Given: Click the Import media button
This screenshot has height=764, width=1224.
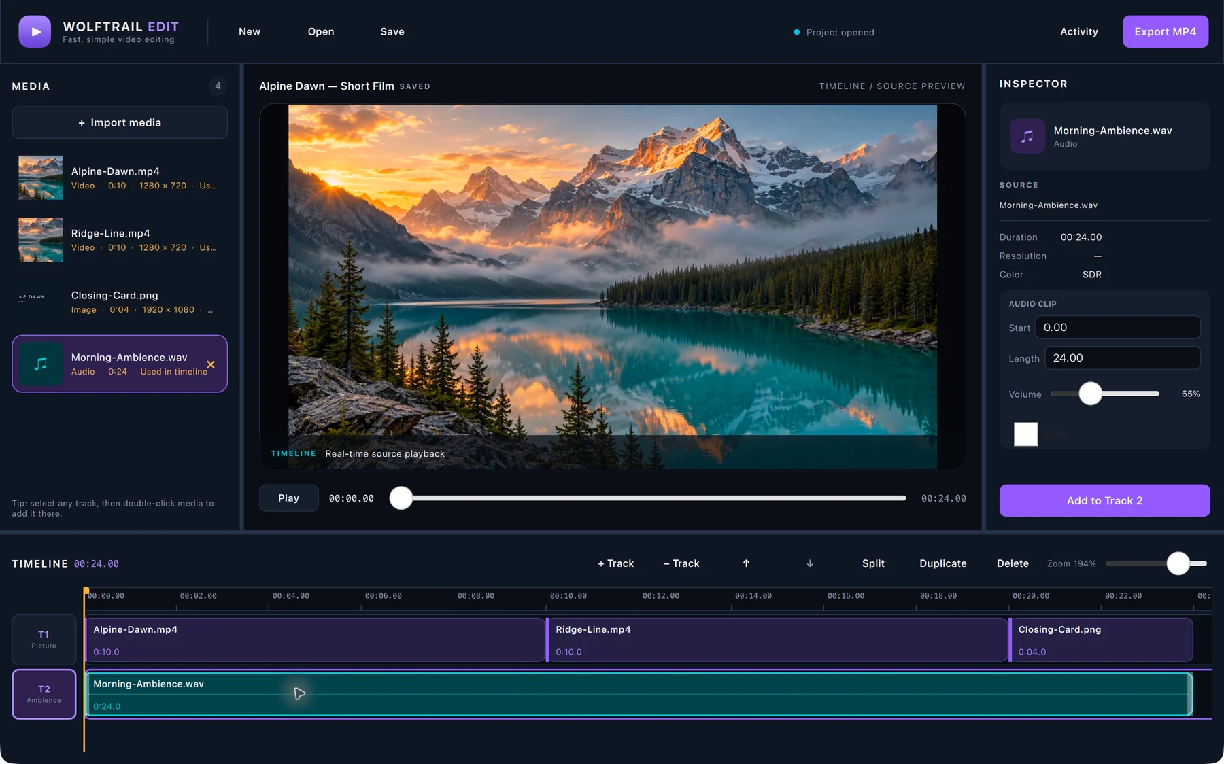Looking at the screenshot, I should [x=120, y=122].
